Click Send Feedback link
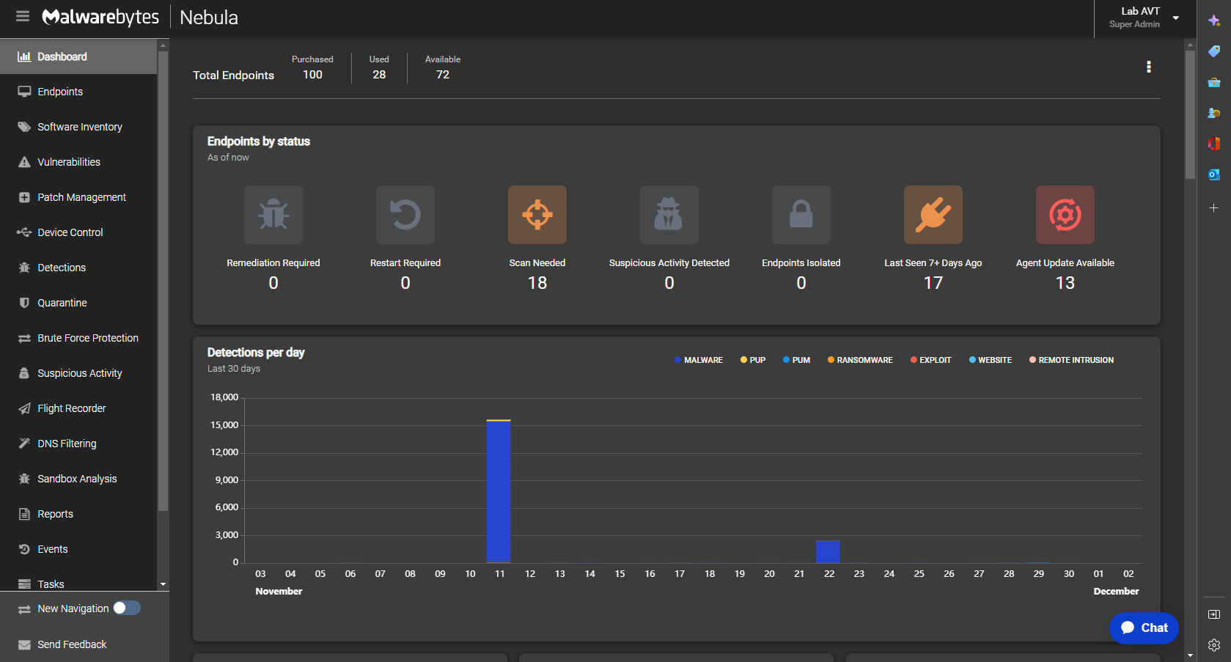This screenshot has height=662, width=1231. point(72,644)
